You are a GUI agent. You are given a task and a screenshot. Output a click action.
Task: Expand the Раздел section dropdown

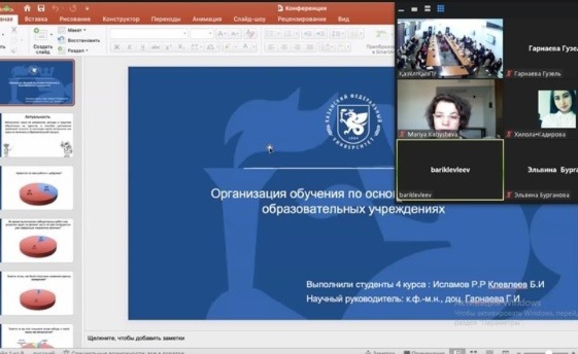point(77,51)
